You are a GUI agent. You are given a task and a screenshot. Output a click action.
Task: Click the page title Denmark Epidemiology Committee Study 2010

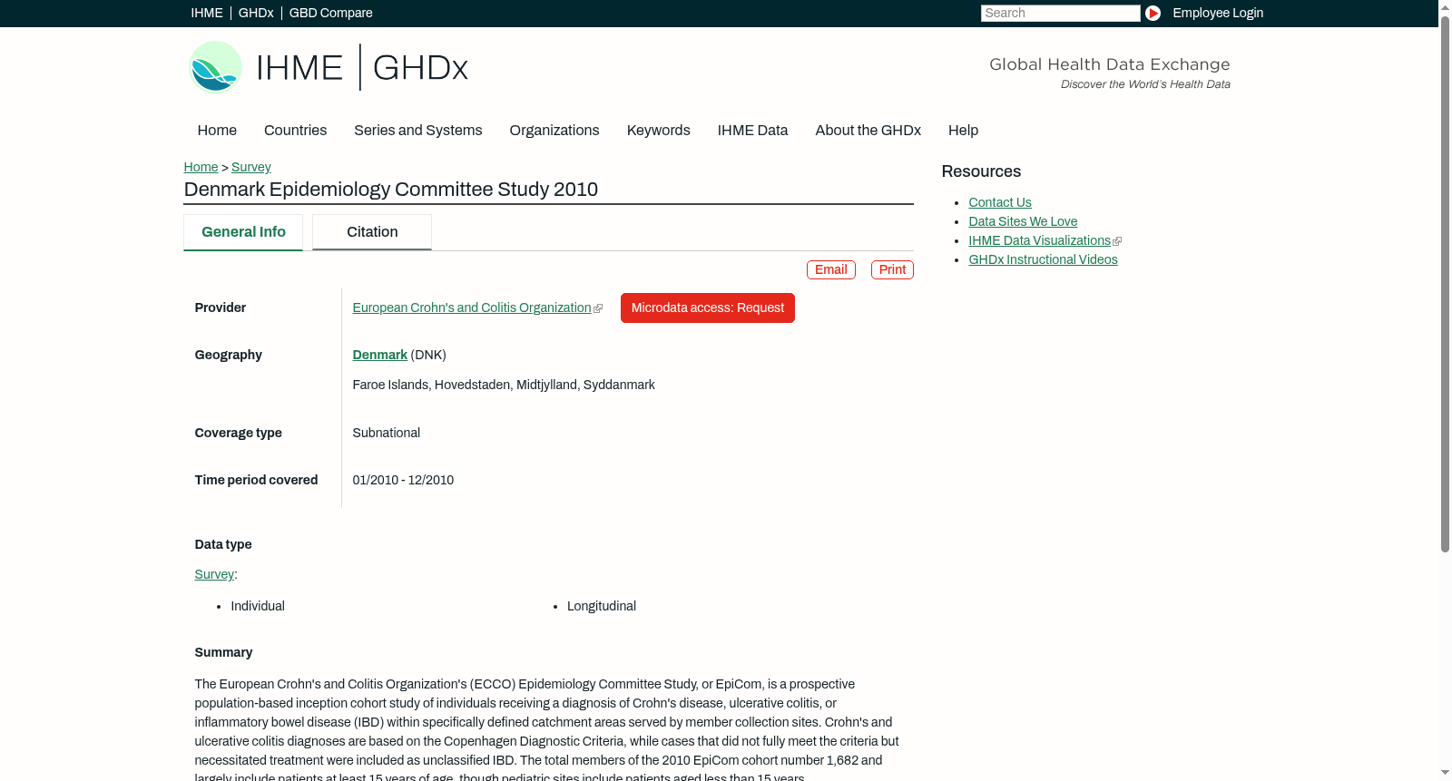point(390,190)
